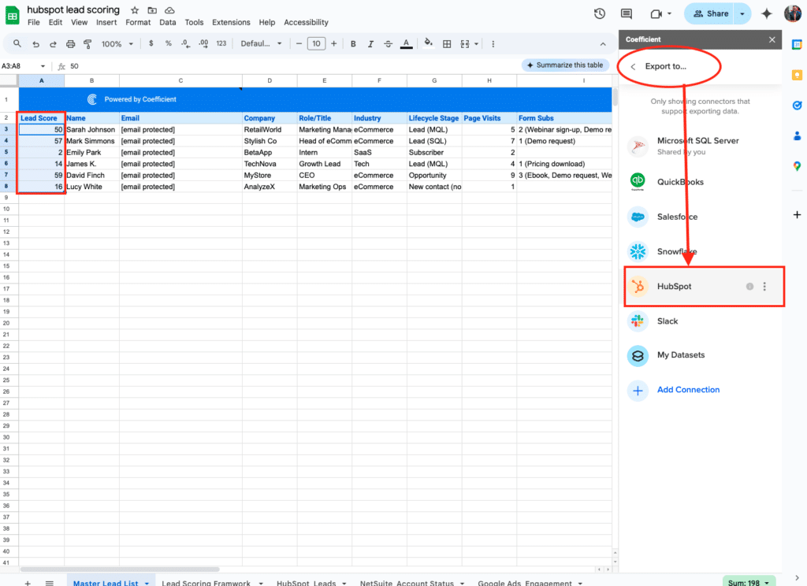Open the zoom 100% dropdown
Viewport: 807px width, 586px height.
(117, 44)
